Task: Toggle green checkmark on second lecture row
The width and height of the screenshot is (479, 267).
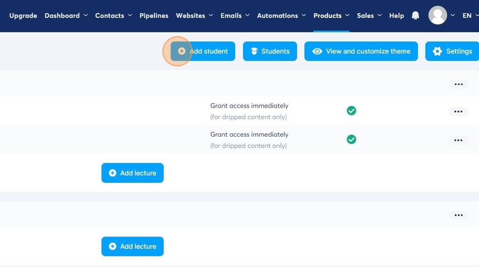Action: click(352, 139)
